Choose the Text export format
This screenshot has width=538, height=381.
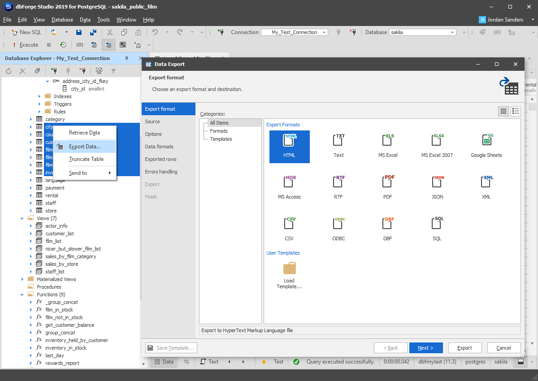(x=338, y=147)
